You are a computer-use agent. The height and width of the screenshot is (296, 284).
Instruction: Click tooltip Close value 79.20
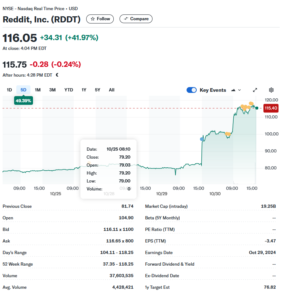[125, 157]
